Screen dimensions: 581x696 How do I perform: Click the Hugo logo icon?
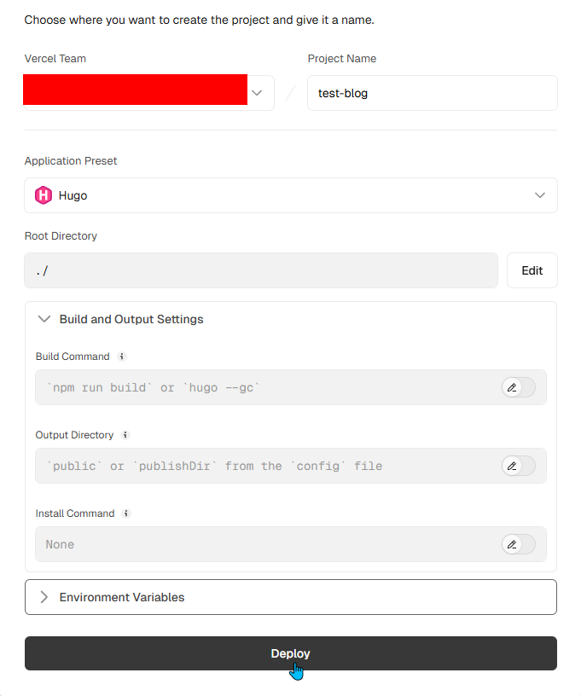click(x=44, y=195)
